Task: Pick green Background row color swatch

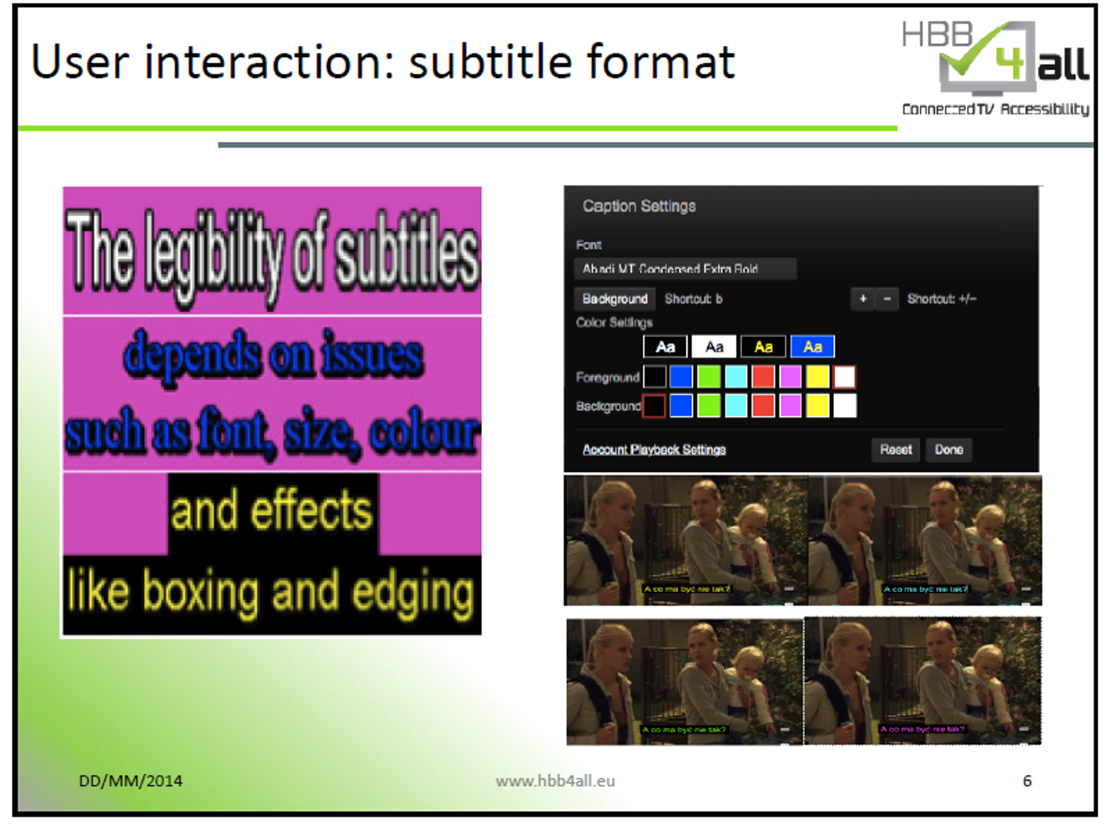Action: point(709,406)
